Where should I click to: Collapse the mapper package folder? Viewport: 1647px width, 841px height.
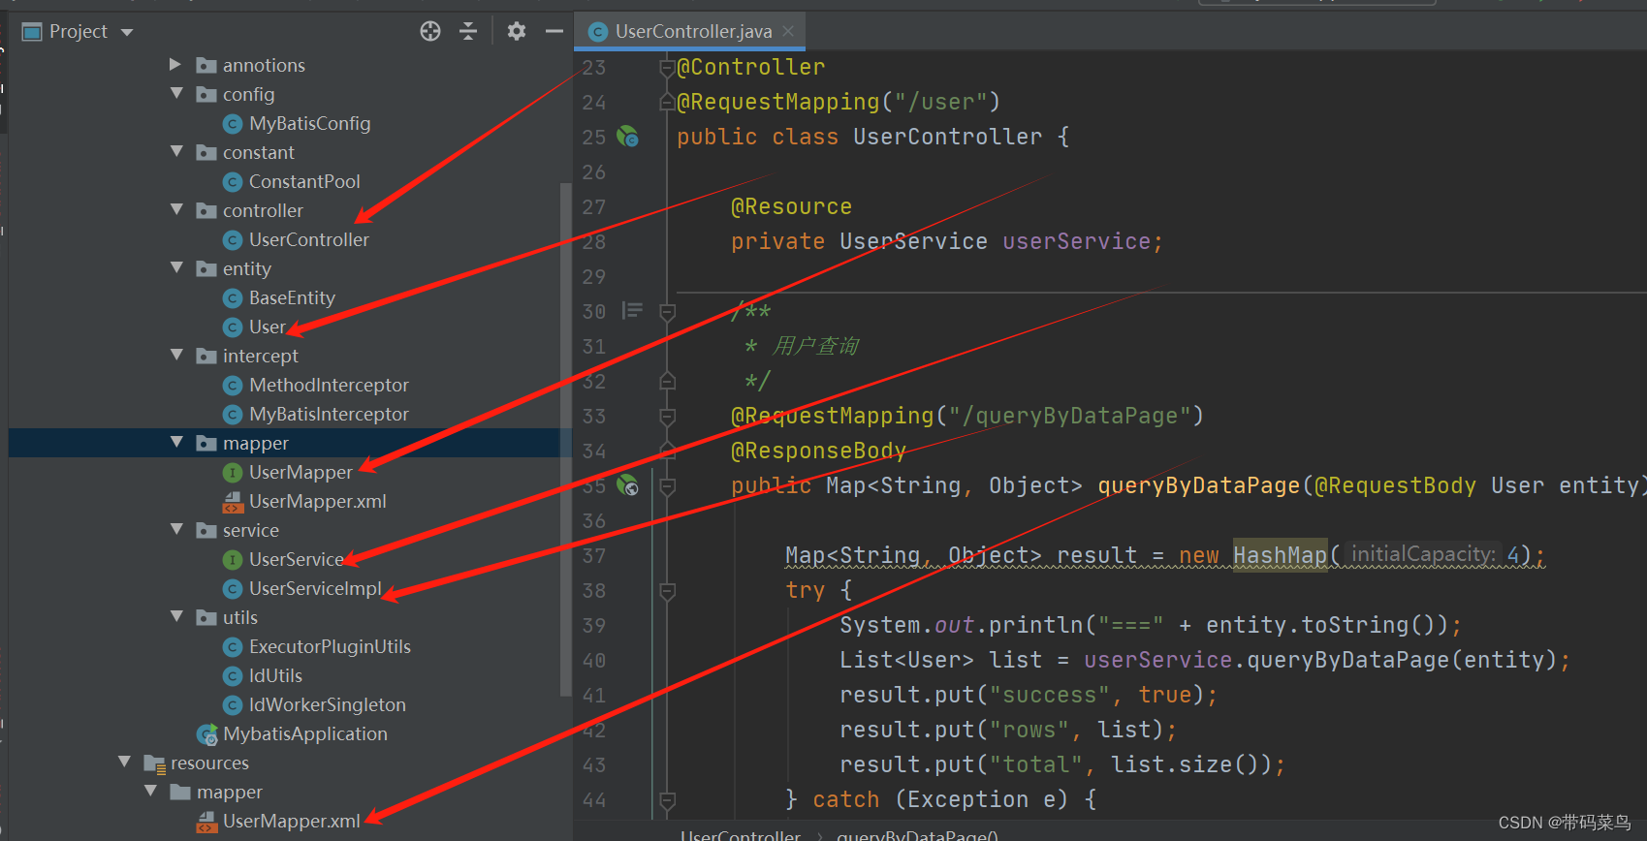click(176, 443)
